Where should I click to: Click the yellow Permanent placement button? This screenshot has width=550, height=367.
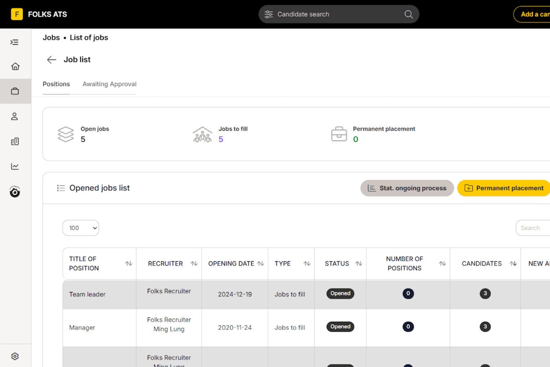[x=503, y=188]
